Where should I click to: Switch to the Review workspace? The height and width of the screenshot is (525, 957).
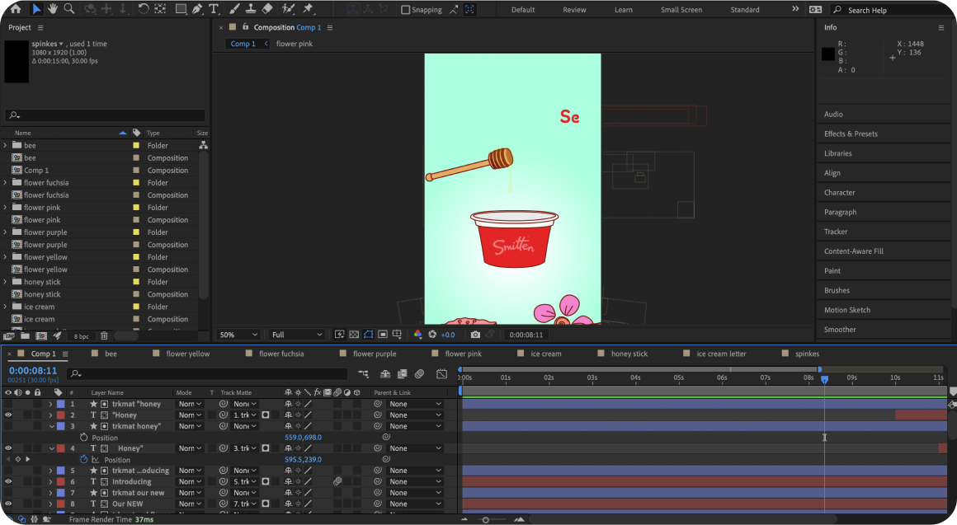[x=574, y=10]
